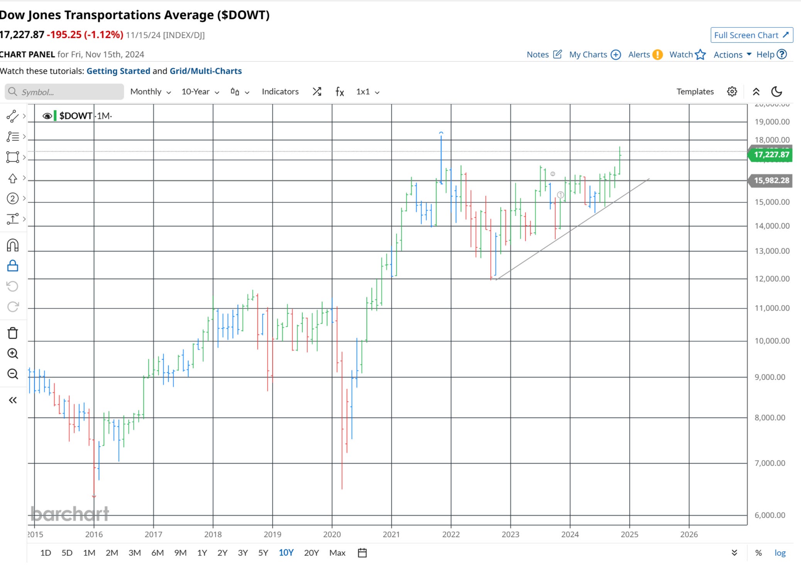Click the trash delete drawings icon

point(13,333)
